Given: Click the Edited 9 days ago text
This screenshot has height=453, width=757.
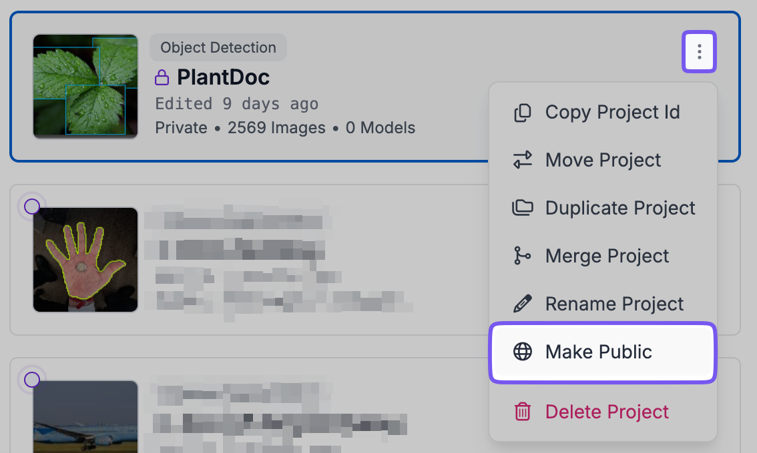Looking at the screenshot, I should pyautogui.click(x=236, y=104).
